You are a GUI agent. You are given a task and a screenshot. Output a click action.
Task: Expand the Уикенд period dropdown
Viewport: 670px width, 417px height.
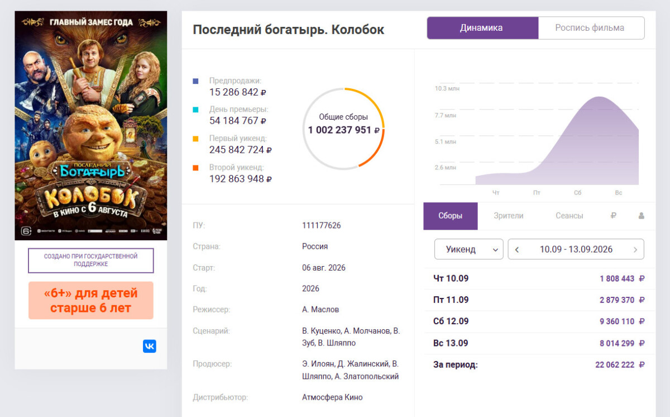coord(469,249)
